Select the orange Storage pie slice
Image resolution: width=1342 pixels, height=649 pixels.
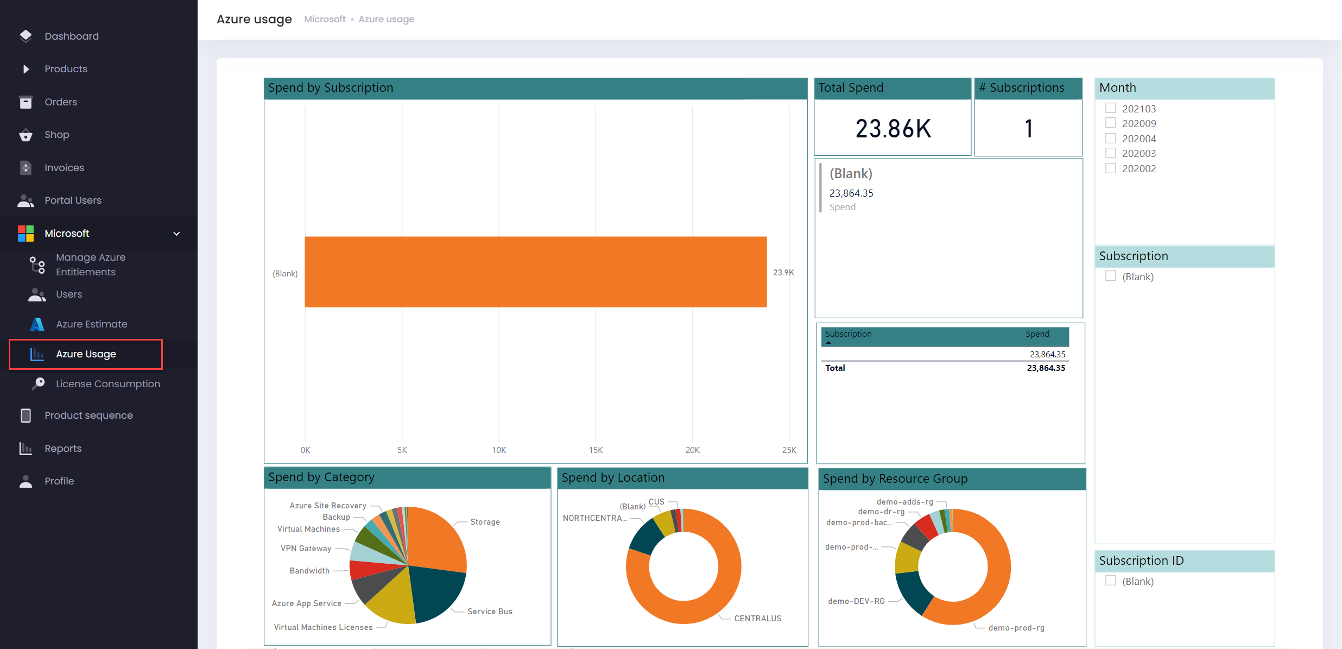437,540
